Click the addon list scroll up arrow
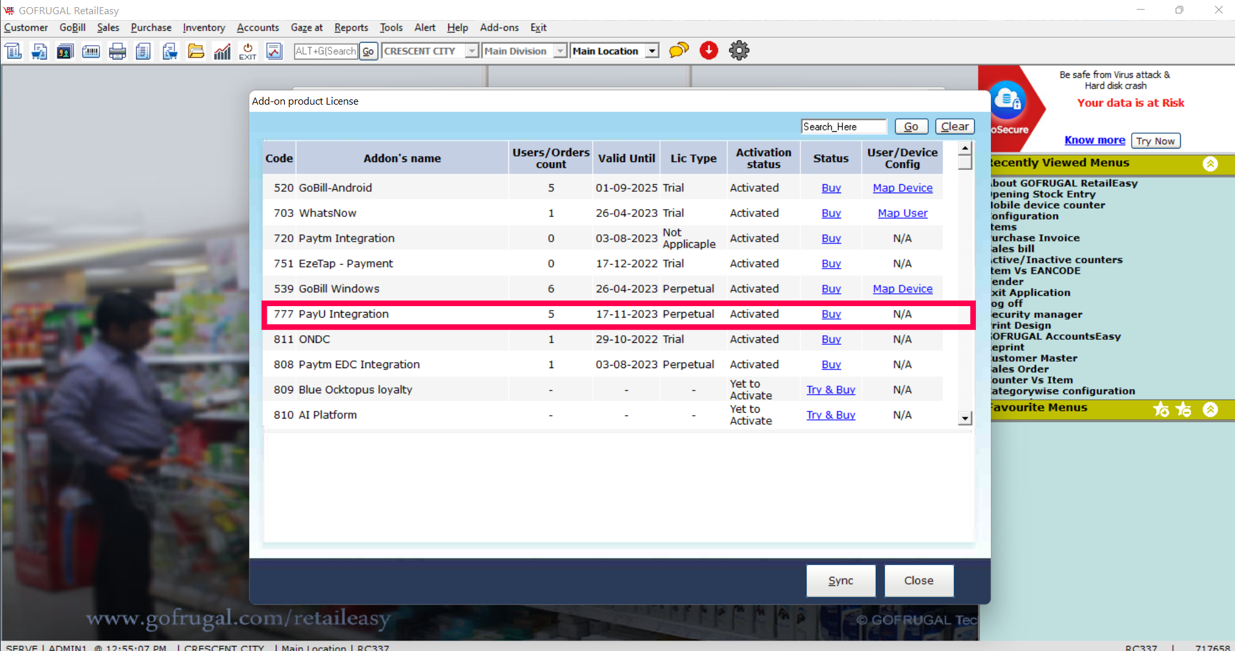This screenshot has height=651, width=1235. (964, 148)
